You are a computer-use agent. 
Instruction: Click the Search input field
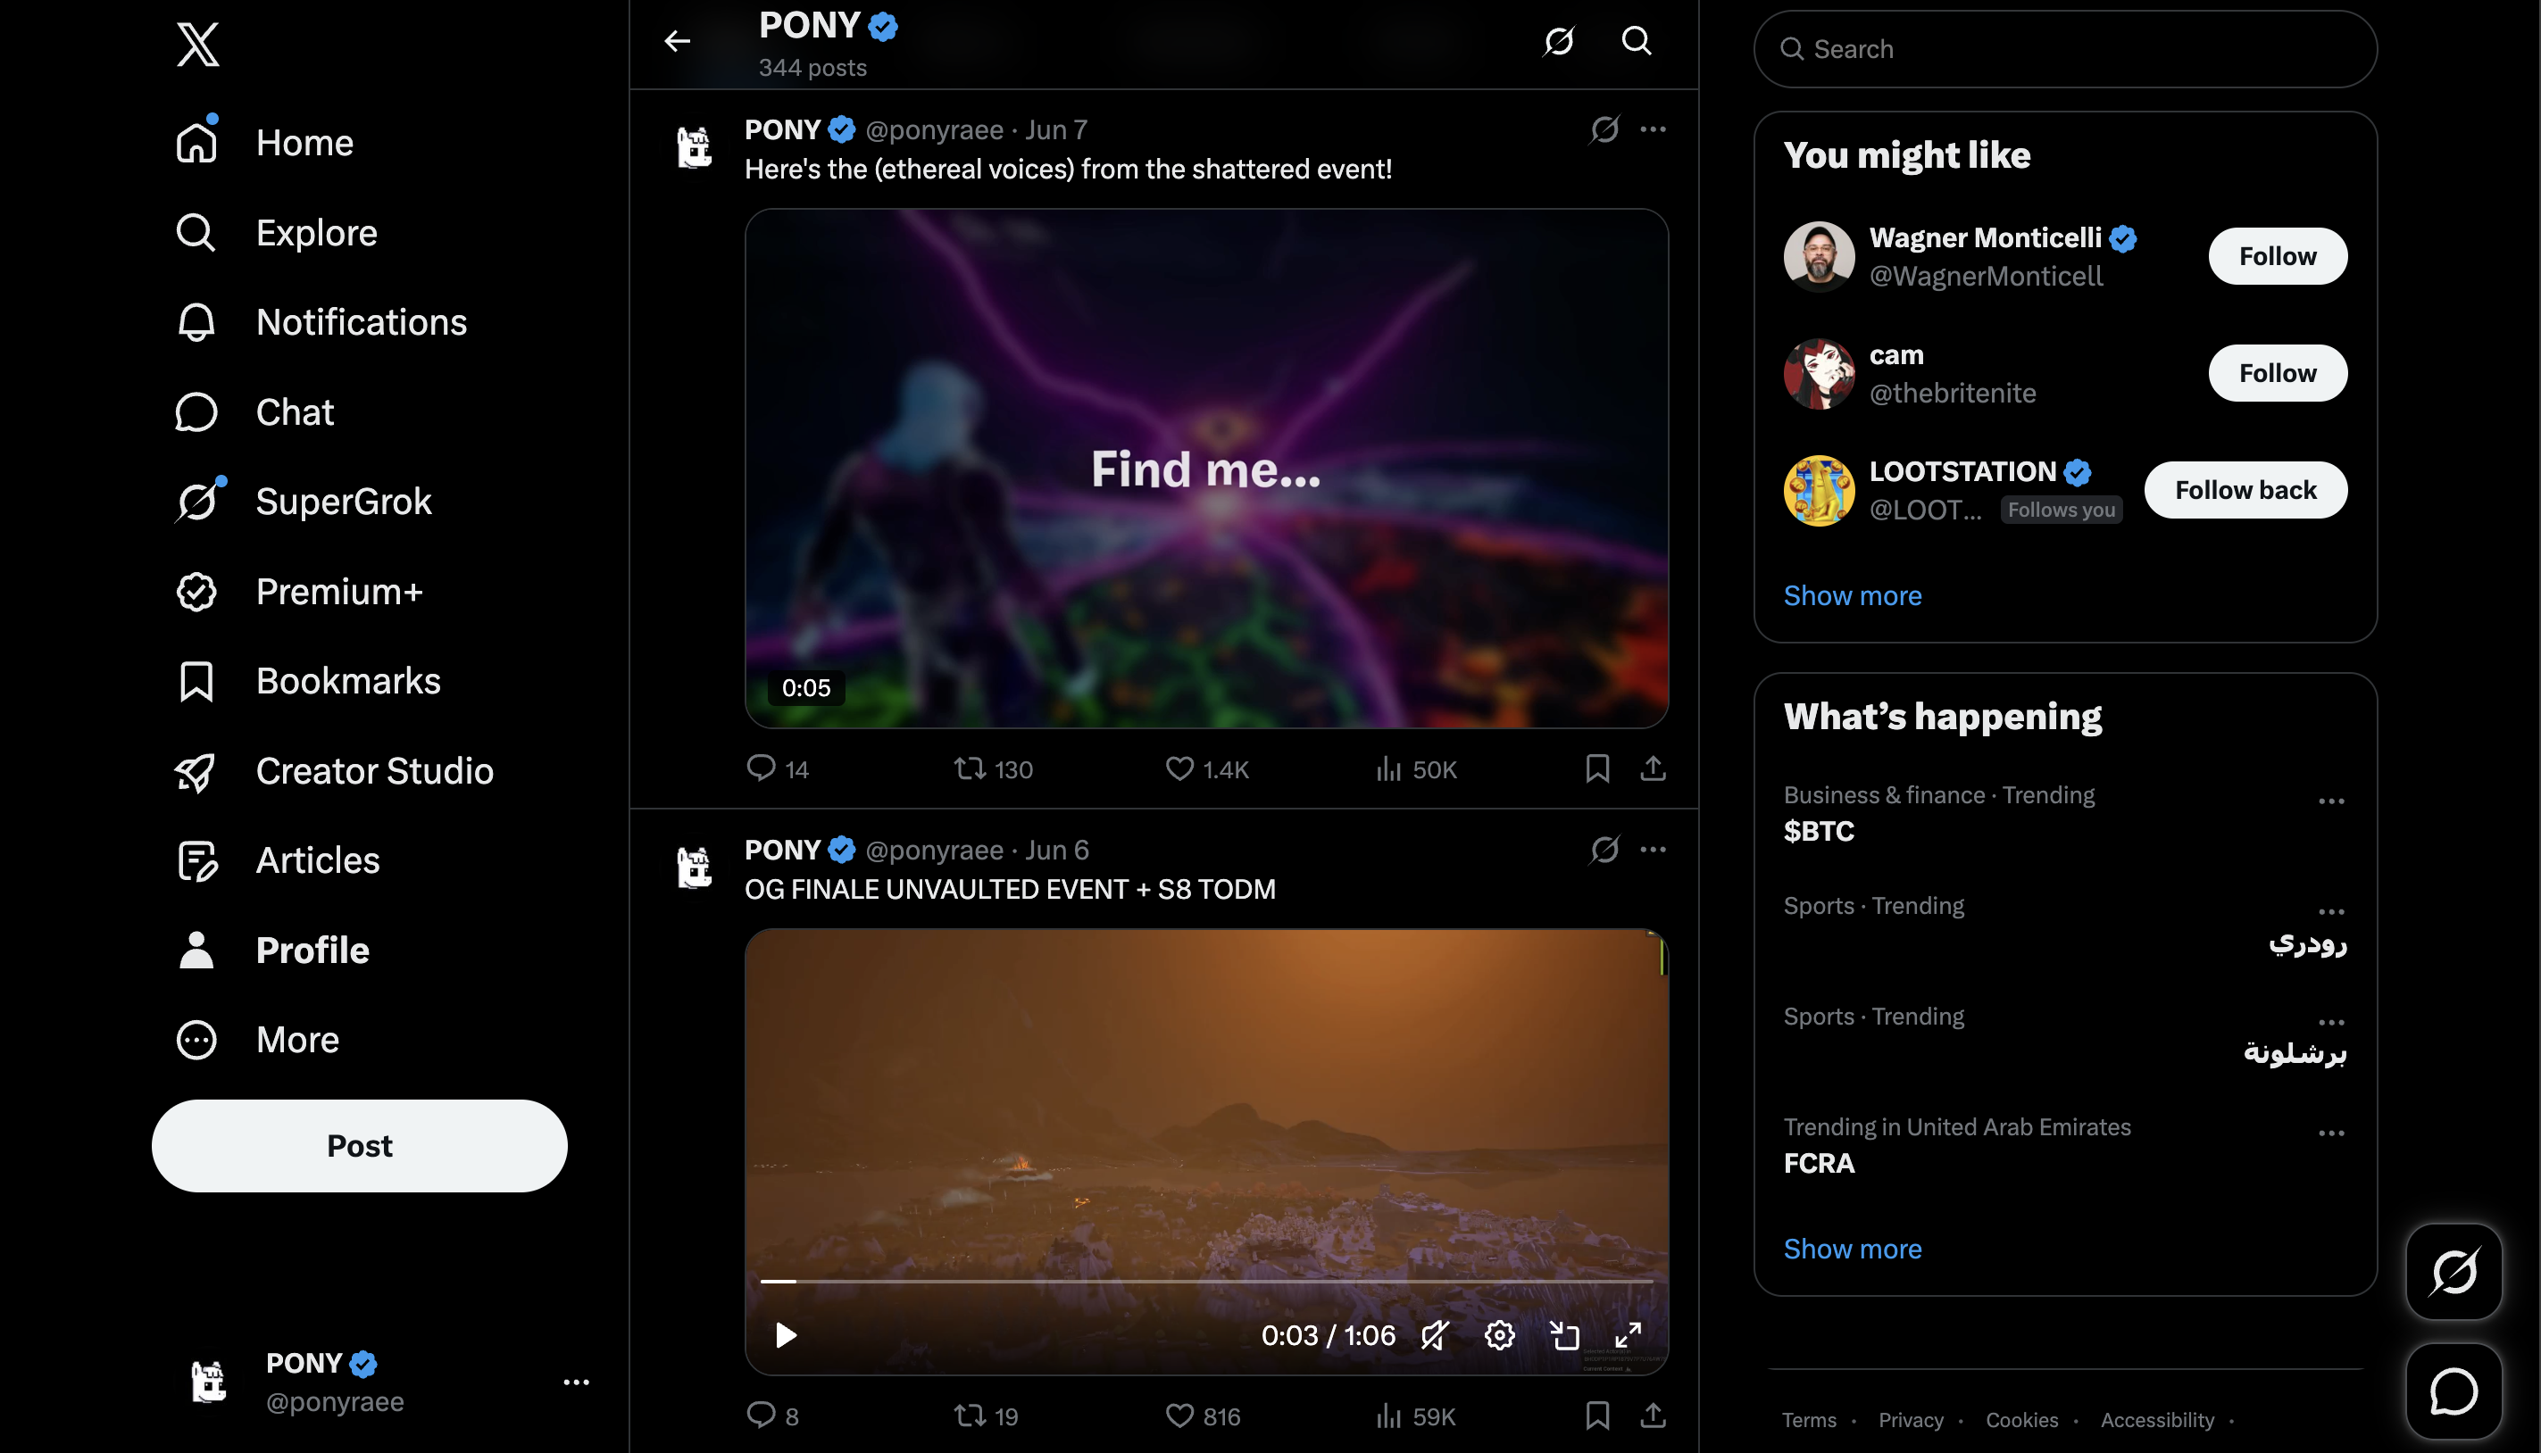[x=2065, y=49]
